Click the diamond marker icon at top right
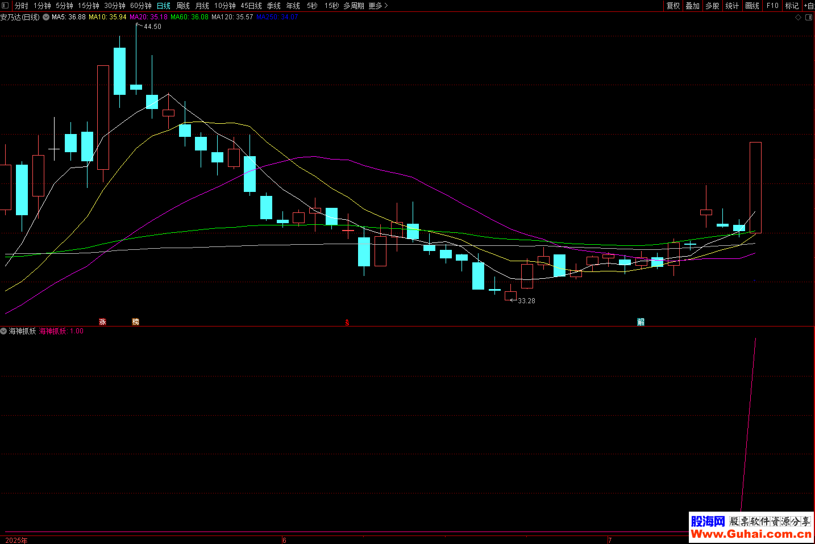 (x=798, y=18)
